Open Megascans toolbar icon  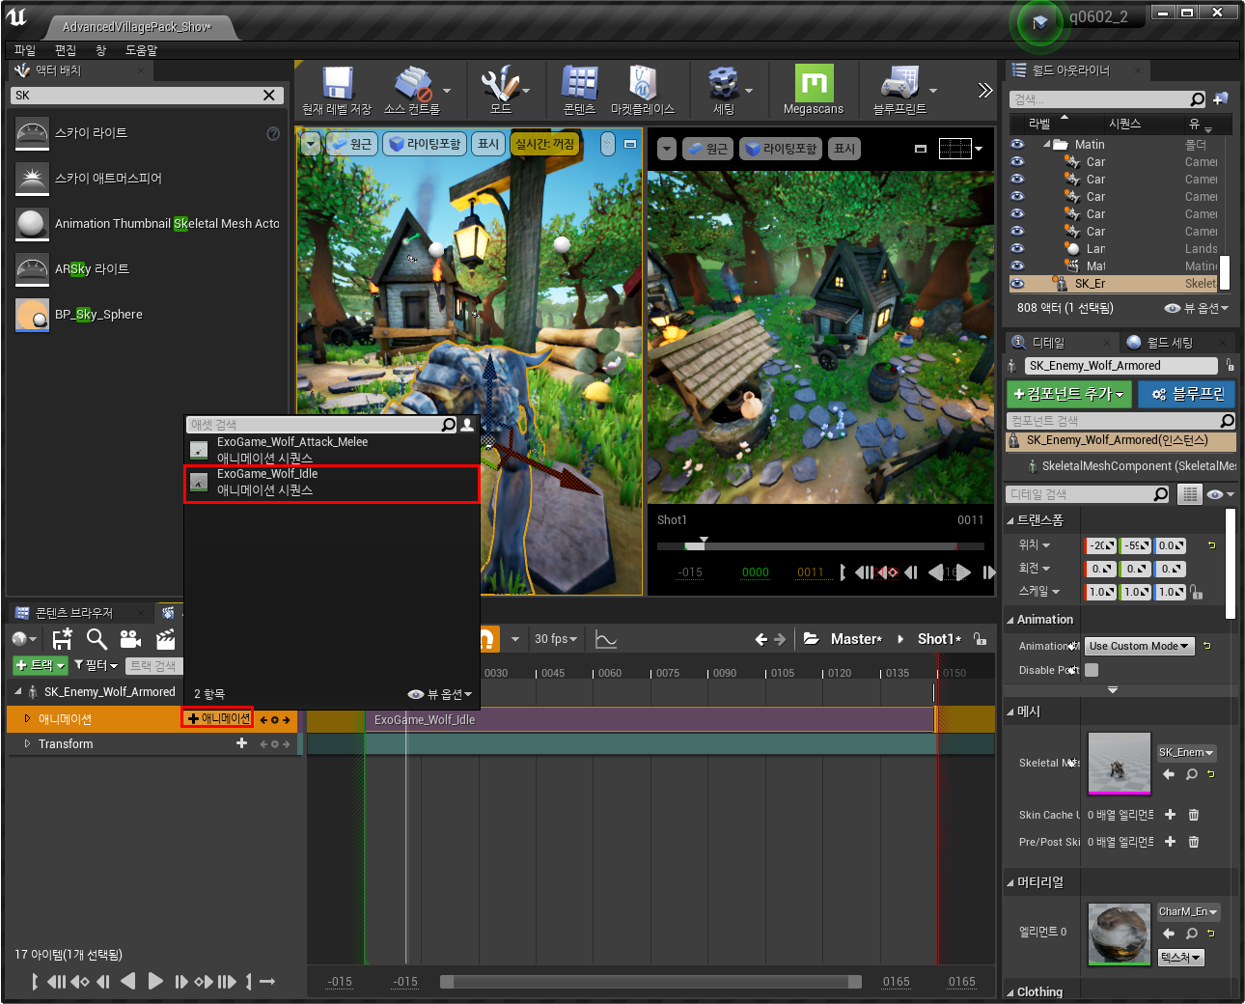(x=814, y=83)
